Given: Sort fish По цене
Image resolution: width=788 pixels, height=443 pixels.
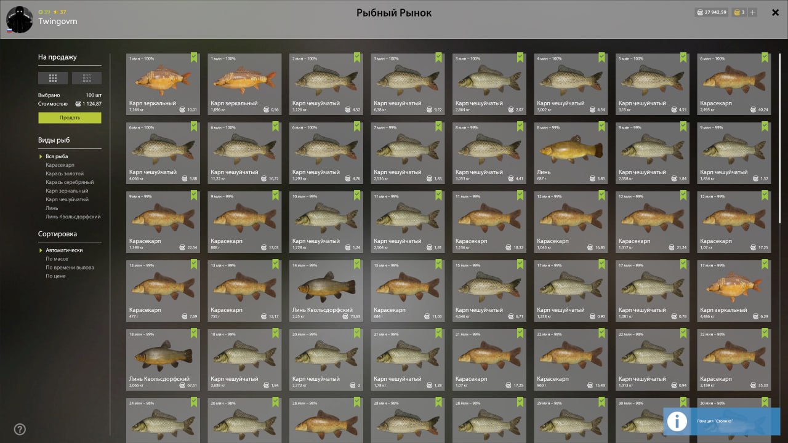Looking at the screenshot, I should click(55, 276).
